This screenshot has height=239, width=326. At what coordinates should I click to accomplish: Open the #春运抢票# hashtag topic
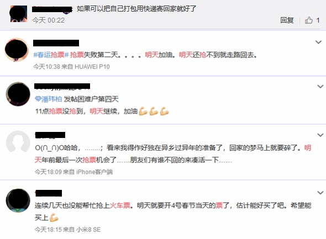(51, 55)
